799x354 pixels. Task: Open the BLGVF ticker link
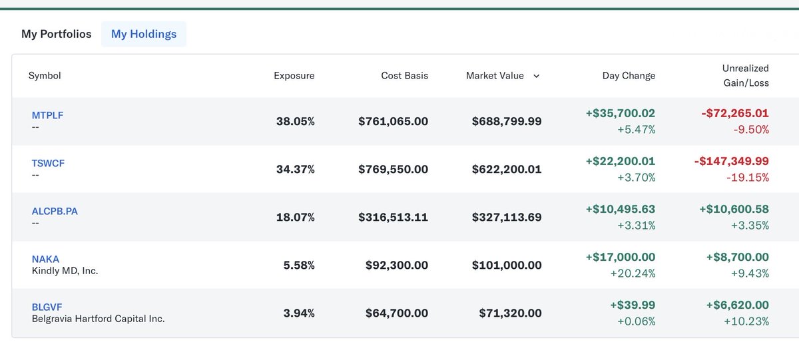click(47, 307)
